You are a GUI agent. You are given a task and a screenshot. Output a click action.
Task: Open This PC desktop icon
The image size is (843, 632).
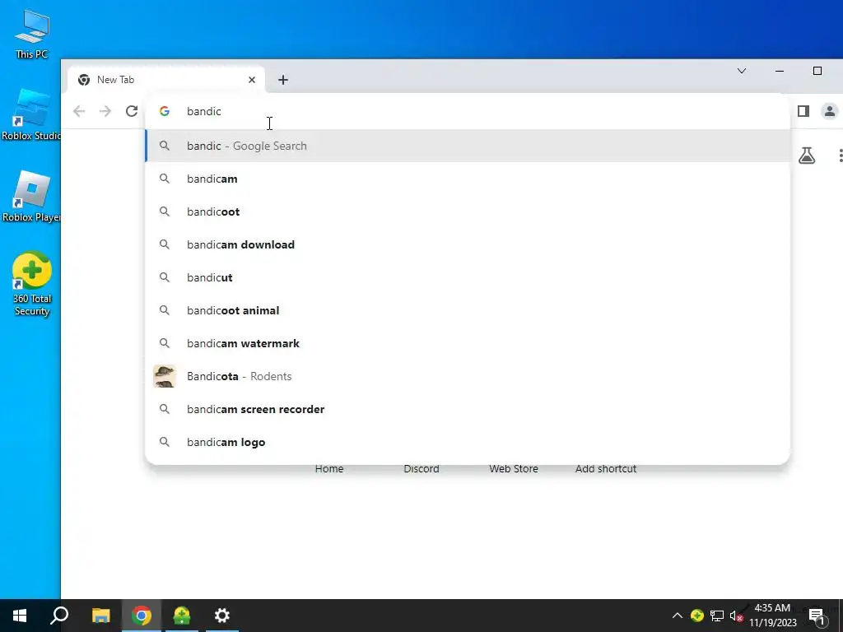tap(32, 35)
